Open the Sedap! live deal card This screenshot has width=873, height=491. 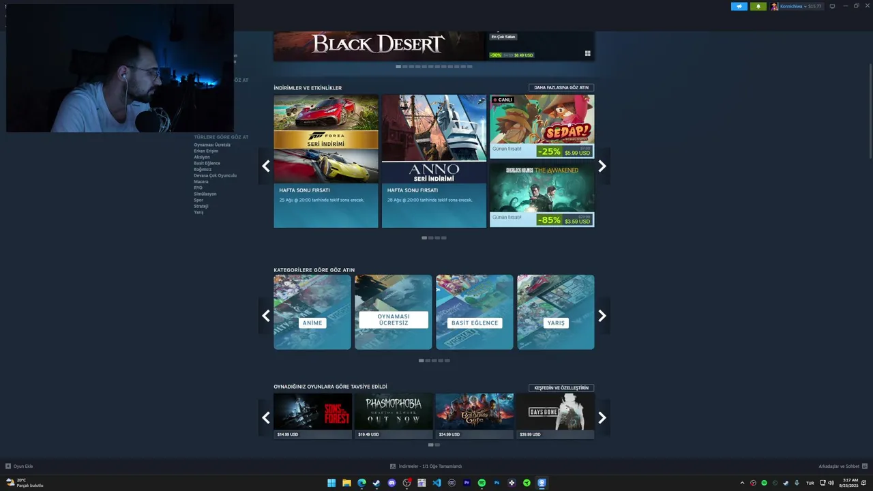542,126
